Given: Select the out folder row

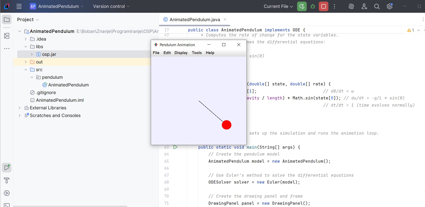Looking at the screenshot, I should 82,62.
